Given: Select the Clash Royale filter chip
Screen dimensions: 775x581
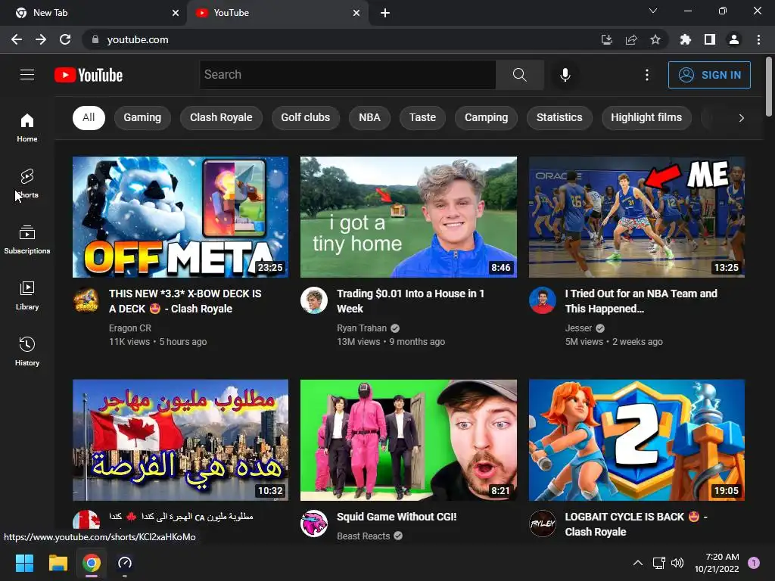Looking at the screenshot, I should point(221,117).
